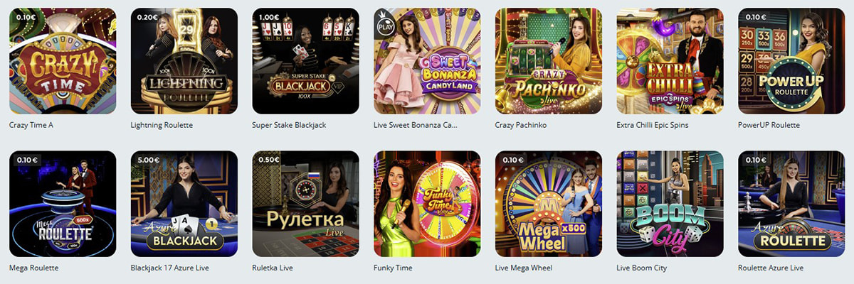Select the Azure Blackjack game tile

(184, 204)
